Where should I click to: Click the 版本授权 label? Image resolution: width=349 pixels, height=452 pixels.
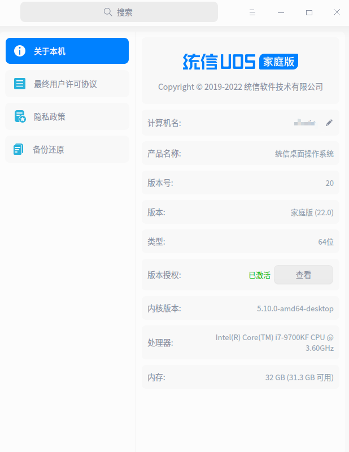tap(164, 275)
